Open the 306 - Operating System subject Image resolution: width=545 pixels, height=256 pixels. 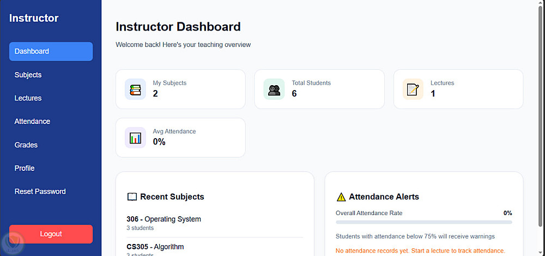pos(164,219)
